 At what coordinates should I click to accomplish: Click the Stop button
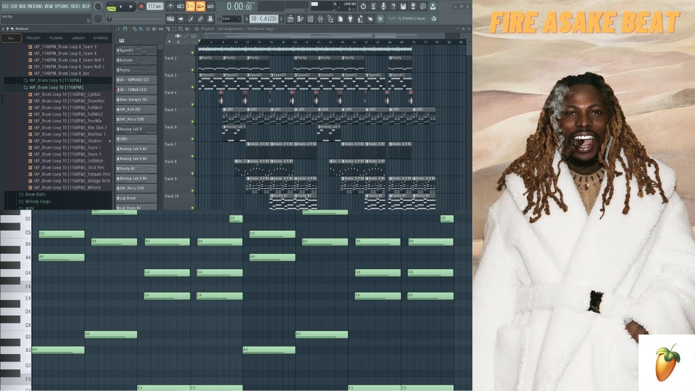pyautogui.click(x=131, y=7)
